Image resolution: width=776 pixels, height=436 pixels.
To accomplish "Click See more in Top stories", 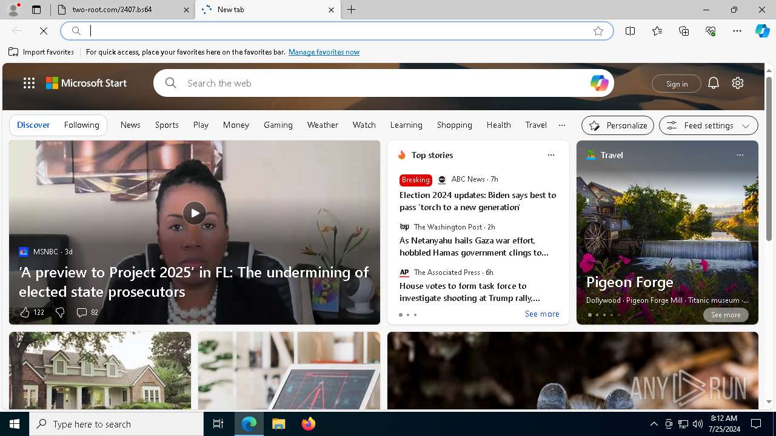I will [542, 314].
